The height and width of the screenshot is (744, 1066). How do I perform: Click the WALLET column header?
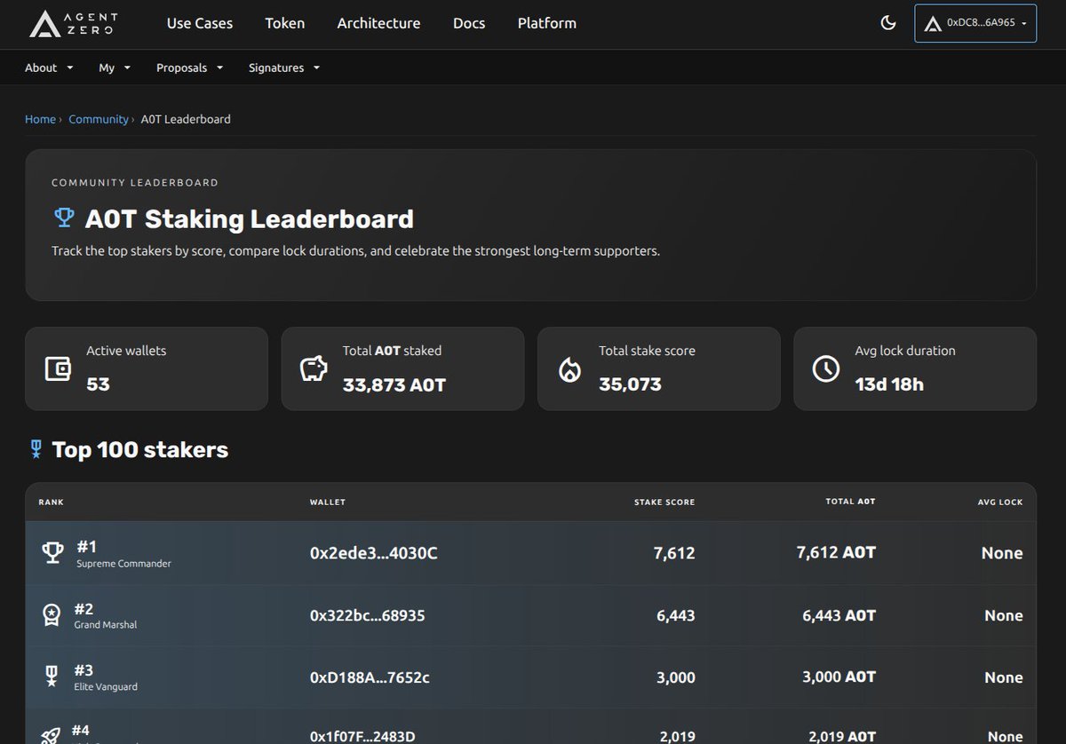pos(328,503)
